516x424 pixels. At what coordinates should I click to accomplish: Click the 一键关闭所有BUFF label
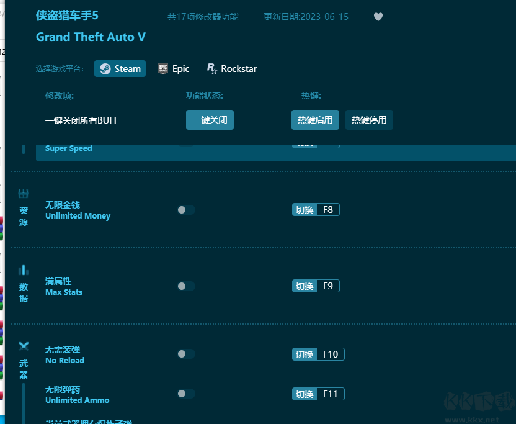click(82, 120)
